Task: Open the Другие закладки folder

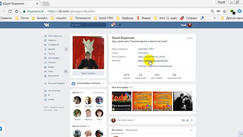Action: (232, 18)
